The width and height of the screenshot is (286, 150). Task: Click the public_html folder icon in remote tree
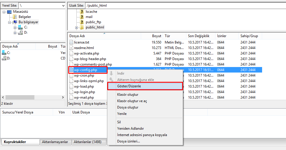point(82,28)
